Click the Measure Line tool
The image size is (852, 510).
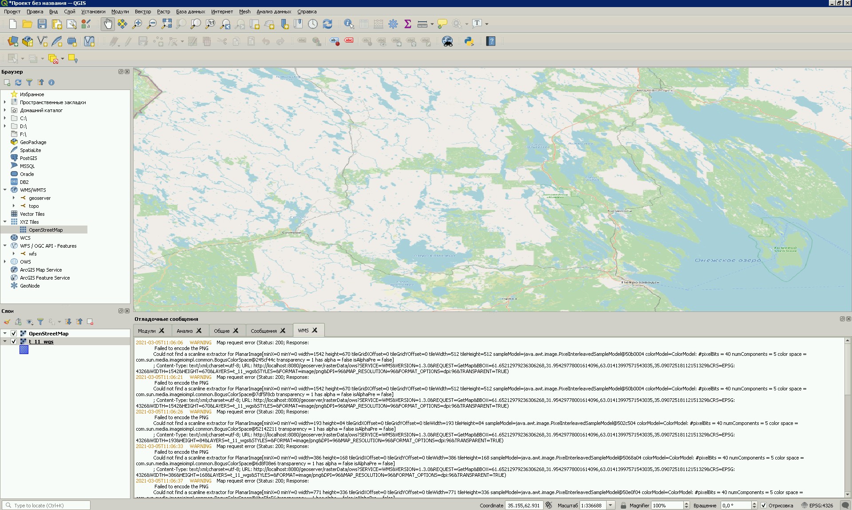[x=423, y=24]
